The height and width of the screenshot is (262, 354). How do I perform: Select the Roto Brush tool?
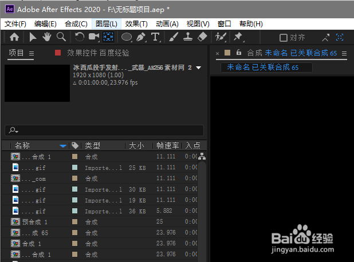(x=221, y=37)
